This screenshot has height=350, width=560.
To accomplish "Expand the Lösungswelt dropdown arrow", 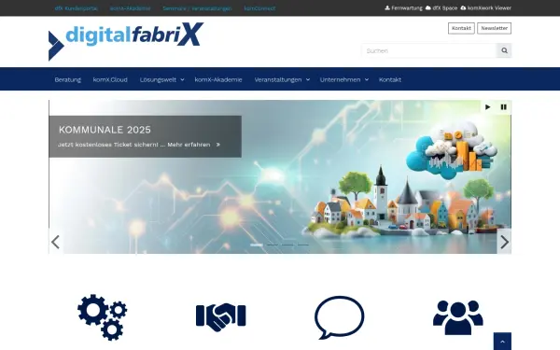I will click(182, 79).
